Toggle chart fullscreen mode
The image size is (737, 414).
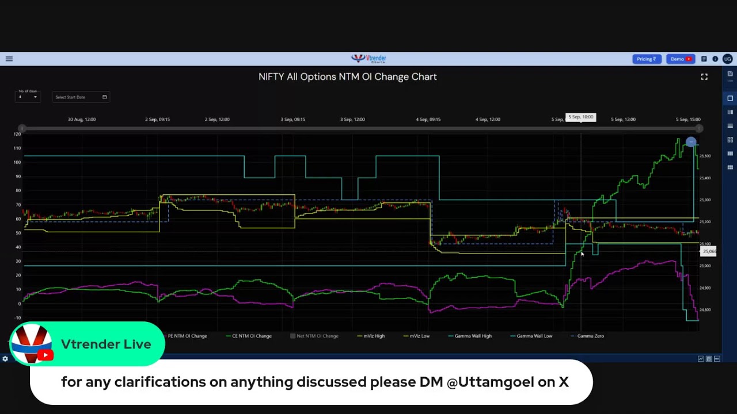pos(704,76)
